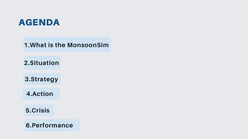The image size is (248, 139).
Task: Click the blue highlight right of "Performance" text
Action: click(x=76, y=125)
